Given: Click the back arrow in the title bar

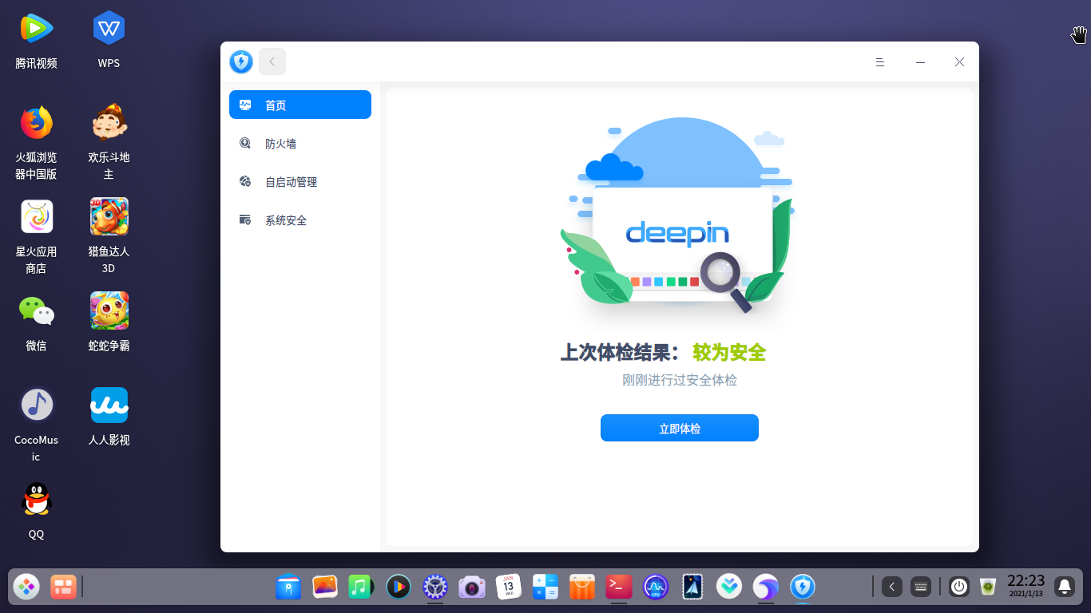Looking at the screenshot, I should (272, 61).
